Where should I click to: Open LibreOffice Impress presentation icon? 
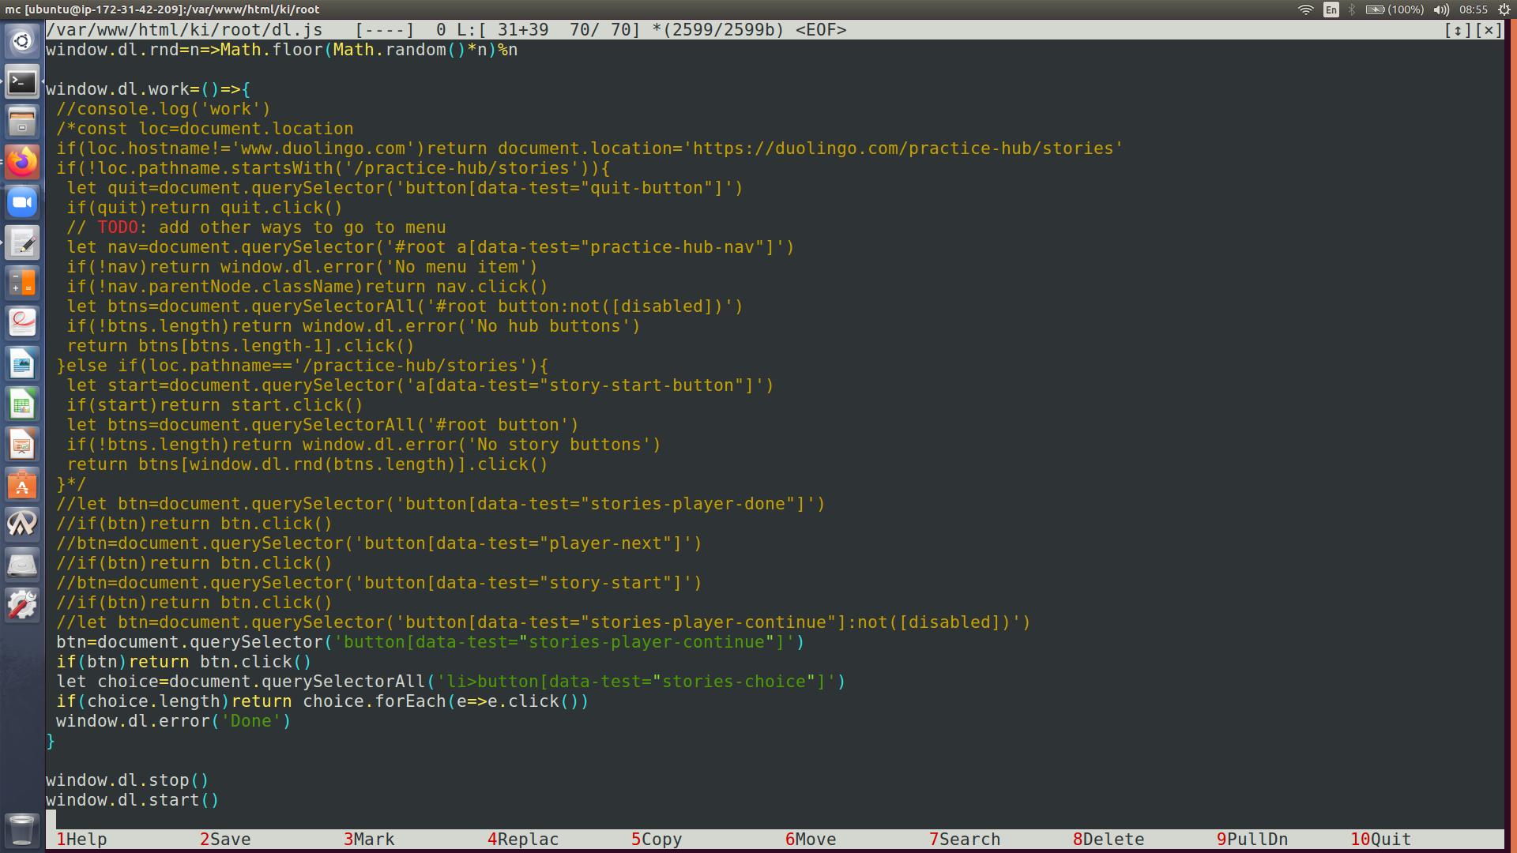[22, 445]
